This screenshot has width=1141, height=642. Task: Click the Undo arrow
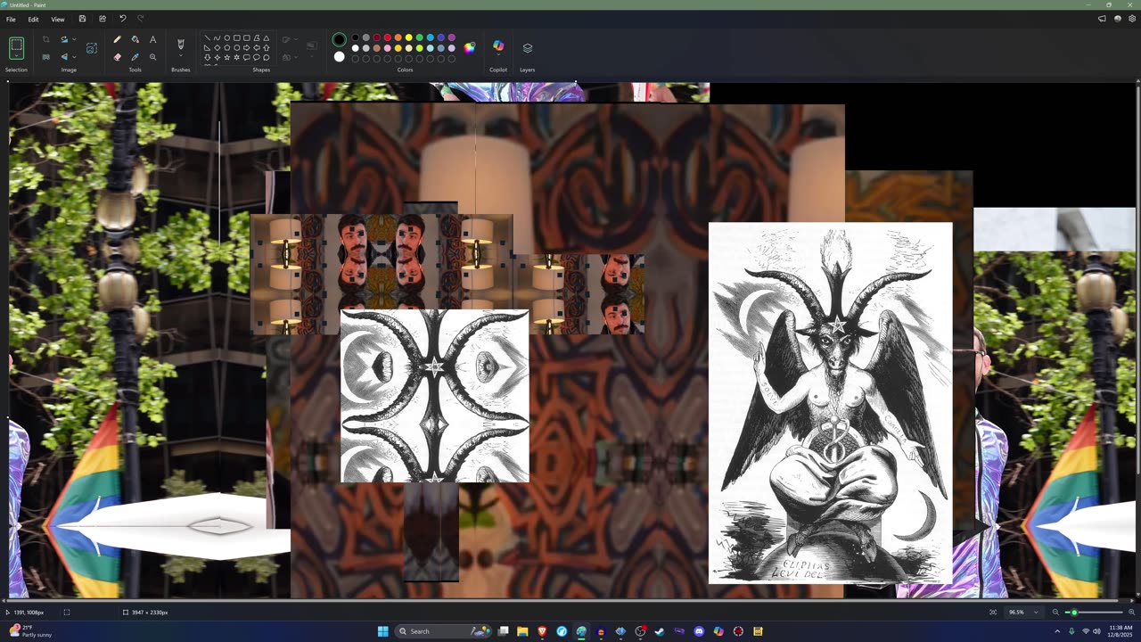[x=122, y=19]
